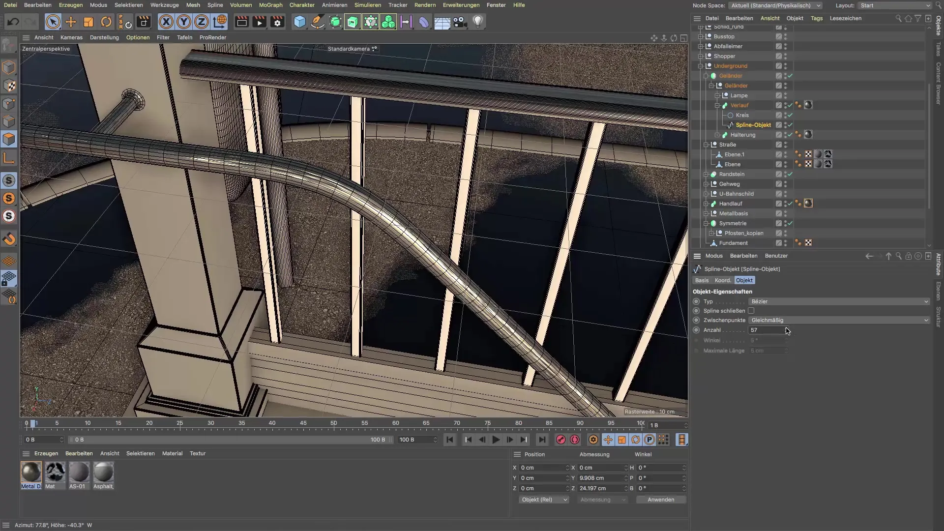Open the floor and sky environment objects
This screenshot has height=531, width=944.
tap(442, 22)
